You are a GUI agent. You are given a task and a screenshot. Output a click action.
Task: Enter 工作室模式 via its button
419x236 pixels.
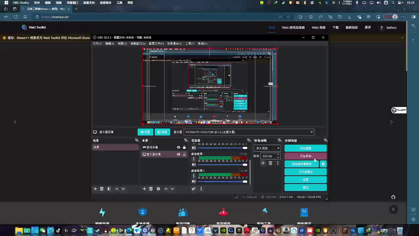(x=305, y=171)
